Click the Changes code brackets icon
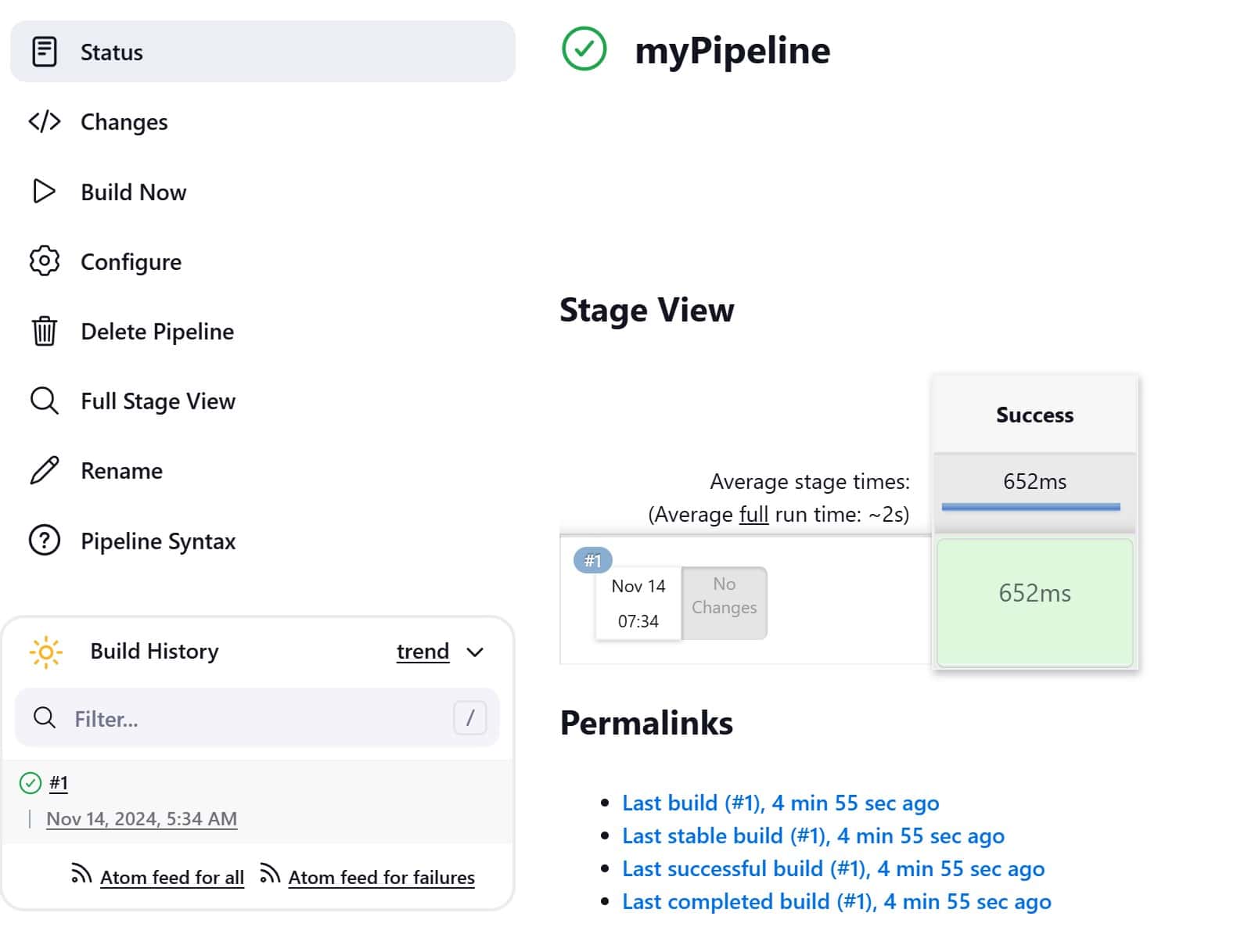This screenshot has height=945, width=1255. (x=45, y=121)
